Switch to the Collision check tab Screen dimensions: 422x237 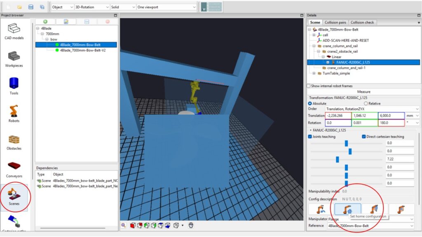tap(363, 22)
